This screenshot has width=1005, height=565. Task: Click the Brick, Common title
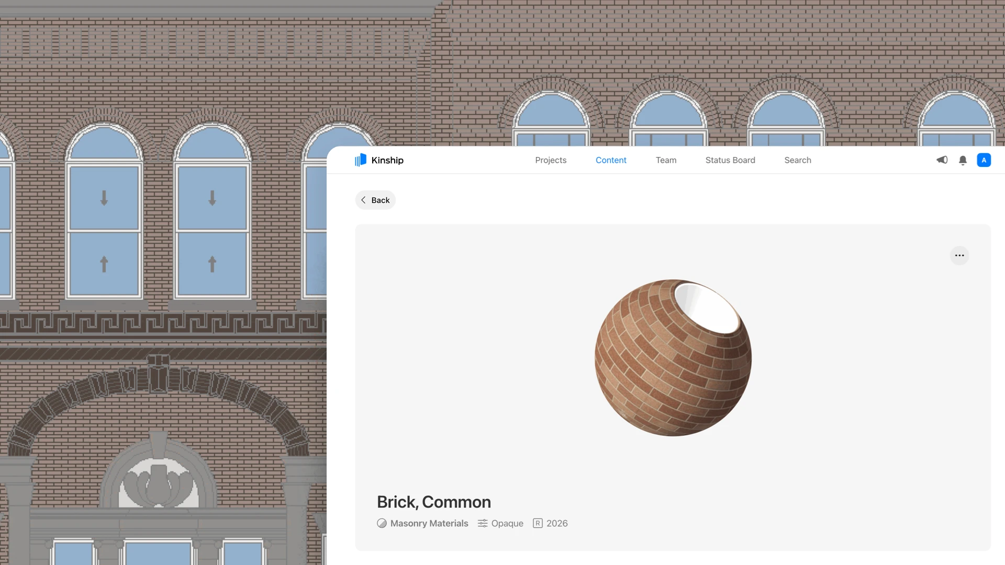click(433, 502)
